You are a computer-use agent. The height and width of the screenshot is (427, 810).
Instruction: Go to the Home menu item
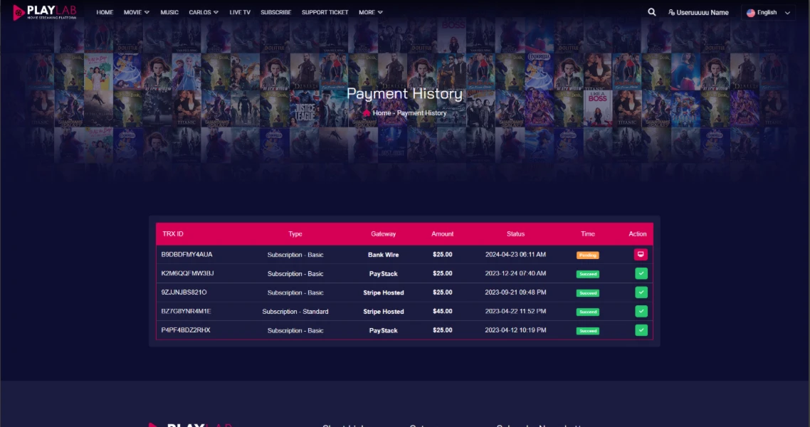pos(105,12)
